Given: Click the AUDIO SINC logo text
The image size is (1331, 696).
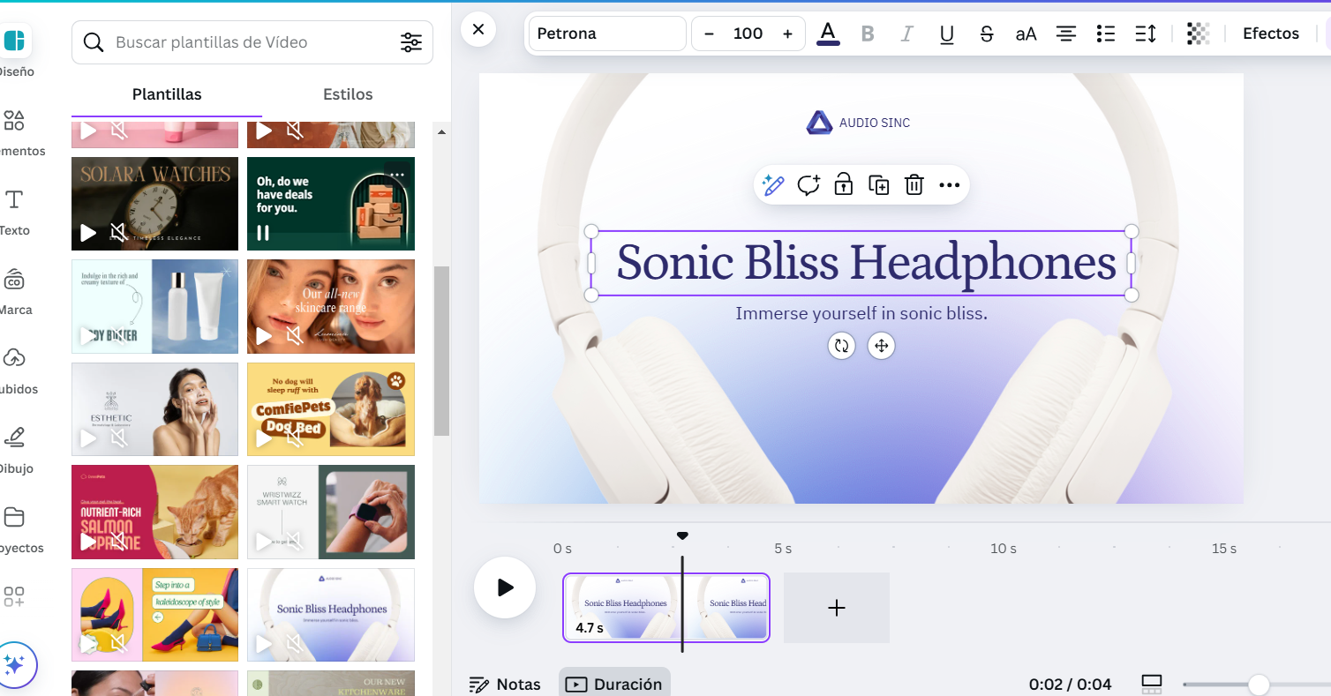Looking at the screenshot, I should tap(874, 123).
